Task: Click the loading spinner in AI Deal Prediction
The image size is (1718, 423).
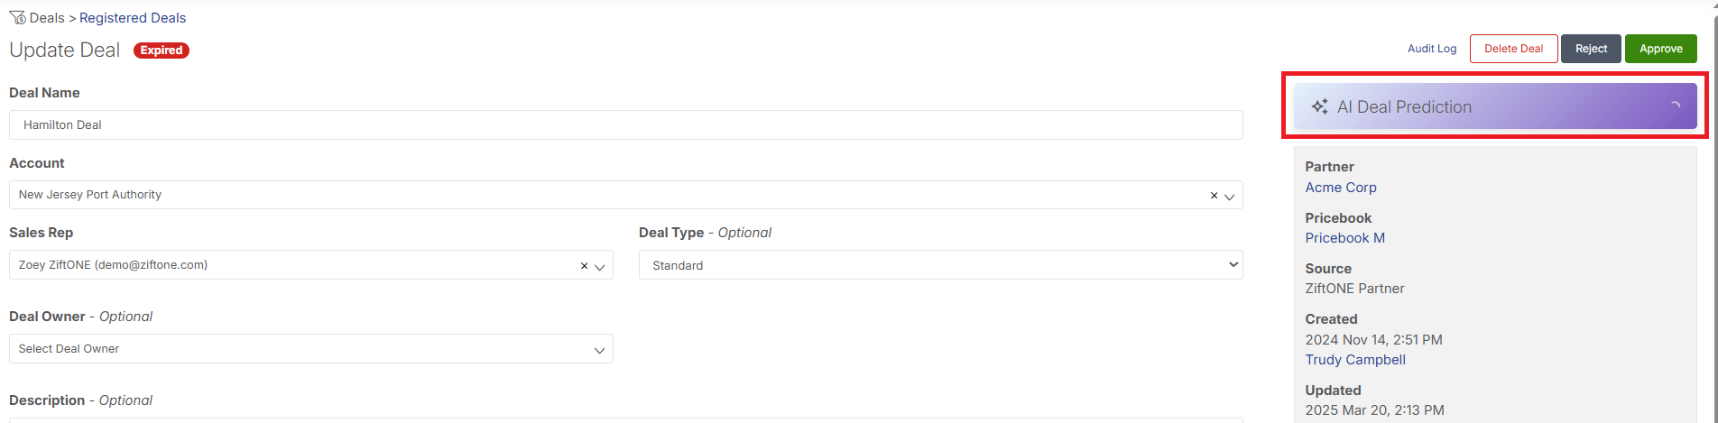Action: [x=1675, y=106]
